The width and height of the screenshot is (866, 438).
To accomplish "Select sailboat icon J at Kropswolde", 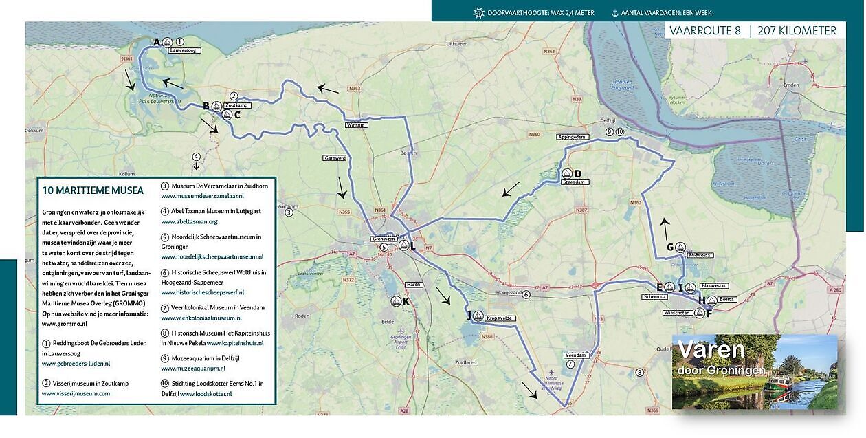I will coord(478,316).
